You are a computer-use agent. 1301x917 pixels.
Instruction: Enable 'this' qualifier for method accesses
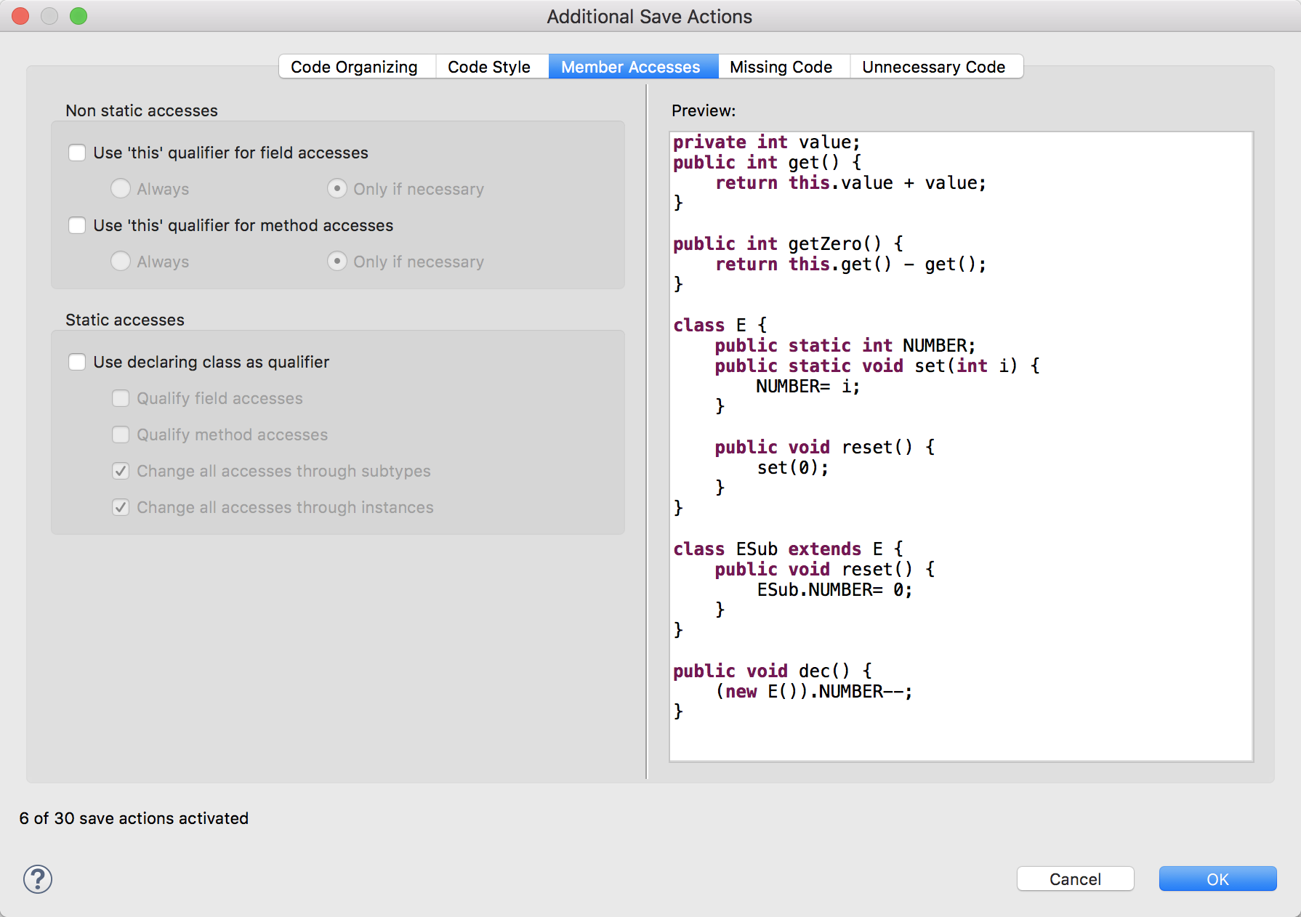click(x=77, y=225)
